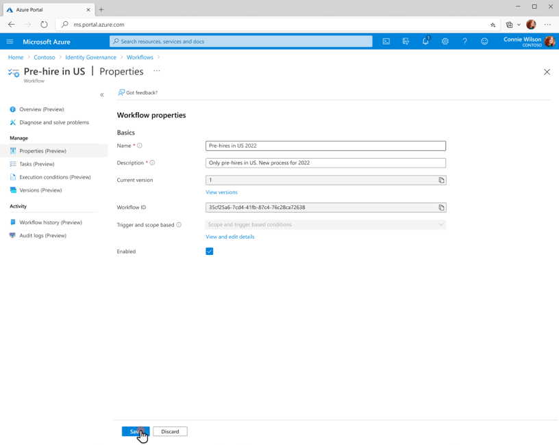Click the info icon beside Description
The image size is (559, 445).
click(x=152, y=163)
